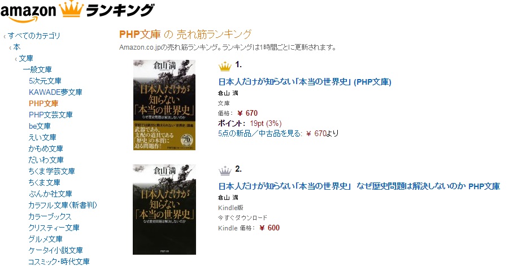Open the 5次元文庫 category
Screen dimensions: 509x266
tap(45, 81)
